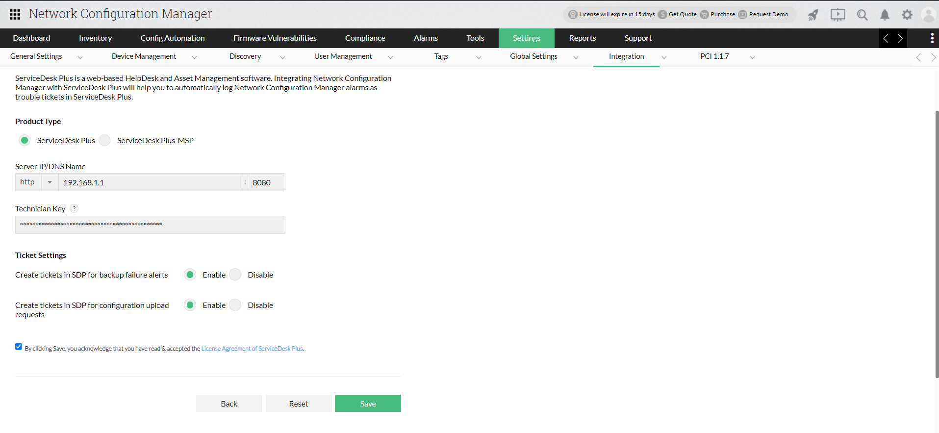The width and height of the screenshot is (939, 433).
Task: Click the License expiry info icon
Action: pos(573,14)
